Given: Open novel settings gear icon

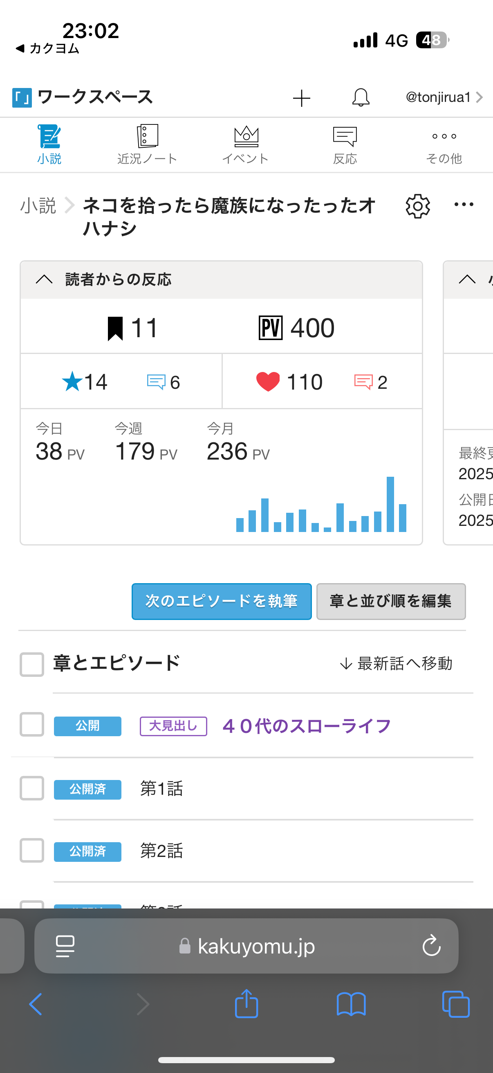Looking at the screenshot, I should click(x=417, y=206).
